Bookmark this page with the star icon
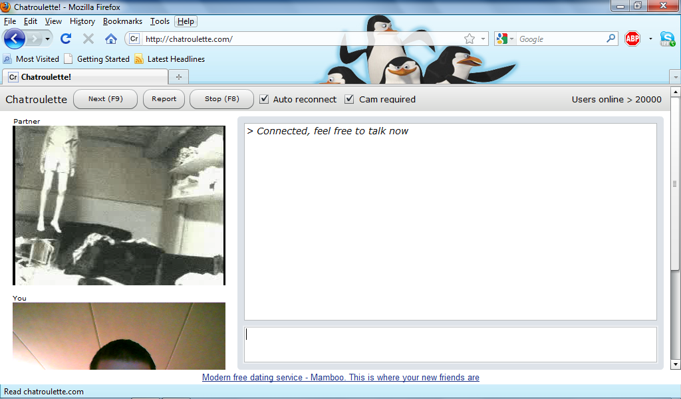 click(469, 39)
